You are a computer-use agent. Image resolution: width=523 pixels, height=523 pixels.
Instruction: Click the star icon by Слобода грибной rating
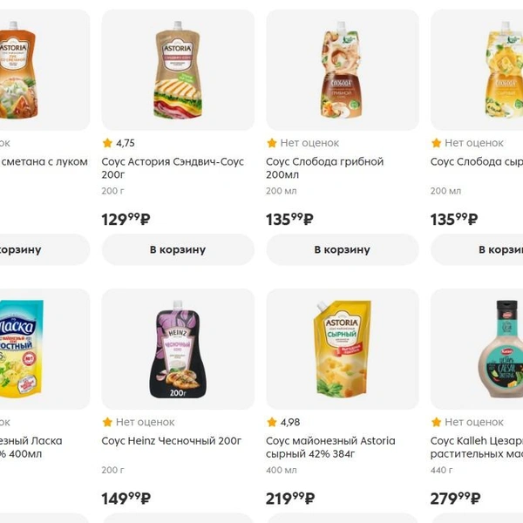pos(272,143)
